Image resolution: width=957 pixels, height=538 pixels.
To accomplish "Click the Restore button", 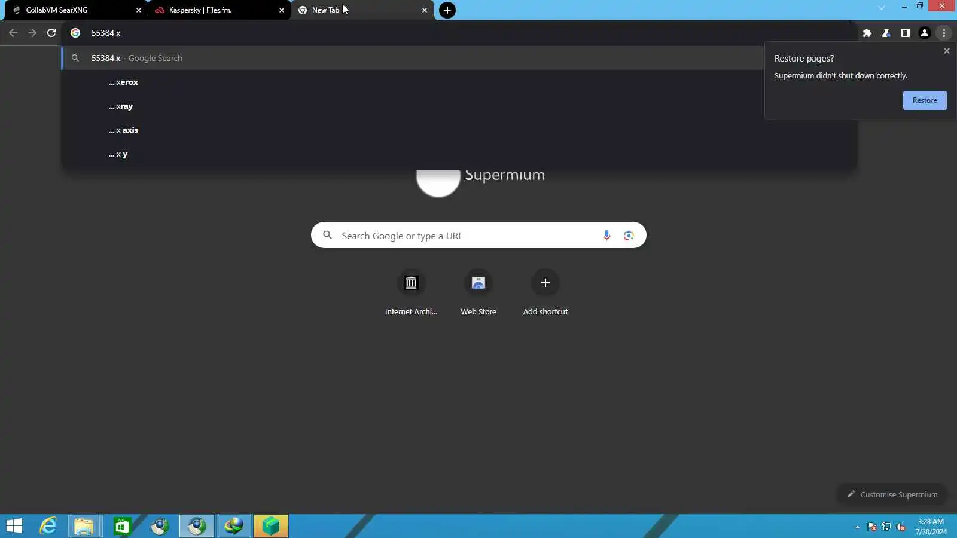I will click(x=925, y=100).
